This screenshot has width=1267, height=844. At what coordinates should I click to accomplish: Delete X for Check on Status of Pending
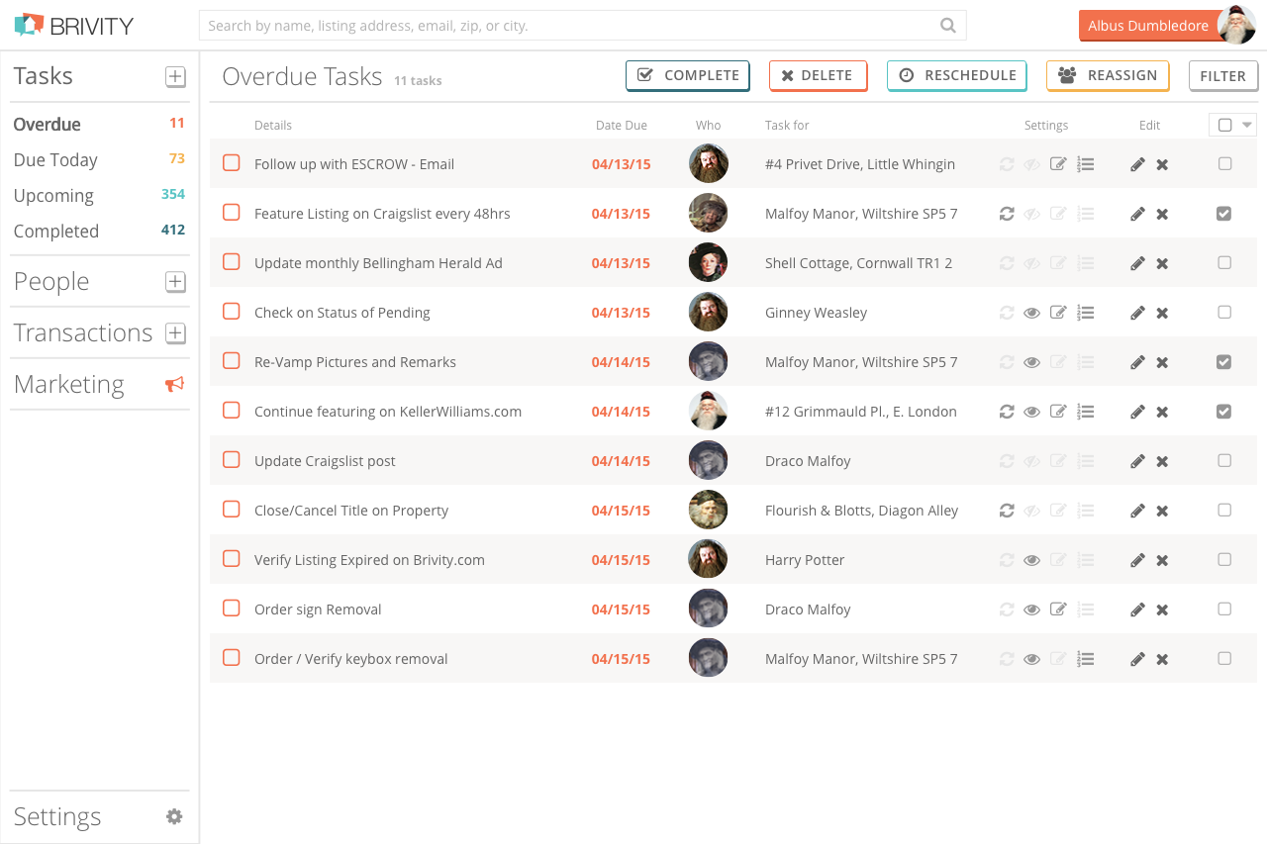1162,313
